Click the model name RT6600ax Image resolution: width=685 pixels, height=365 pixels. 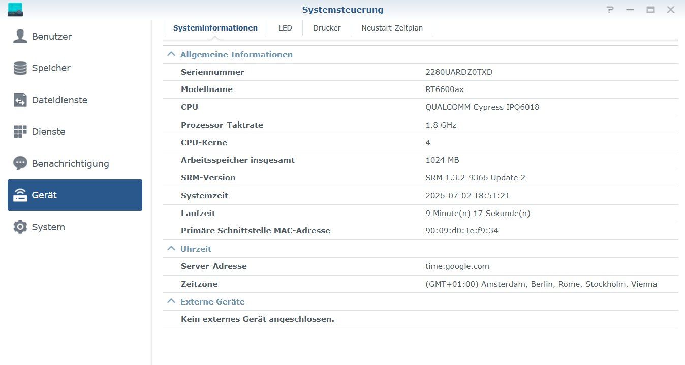coord(445,89)
